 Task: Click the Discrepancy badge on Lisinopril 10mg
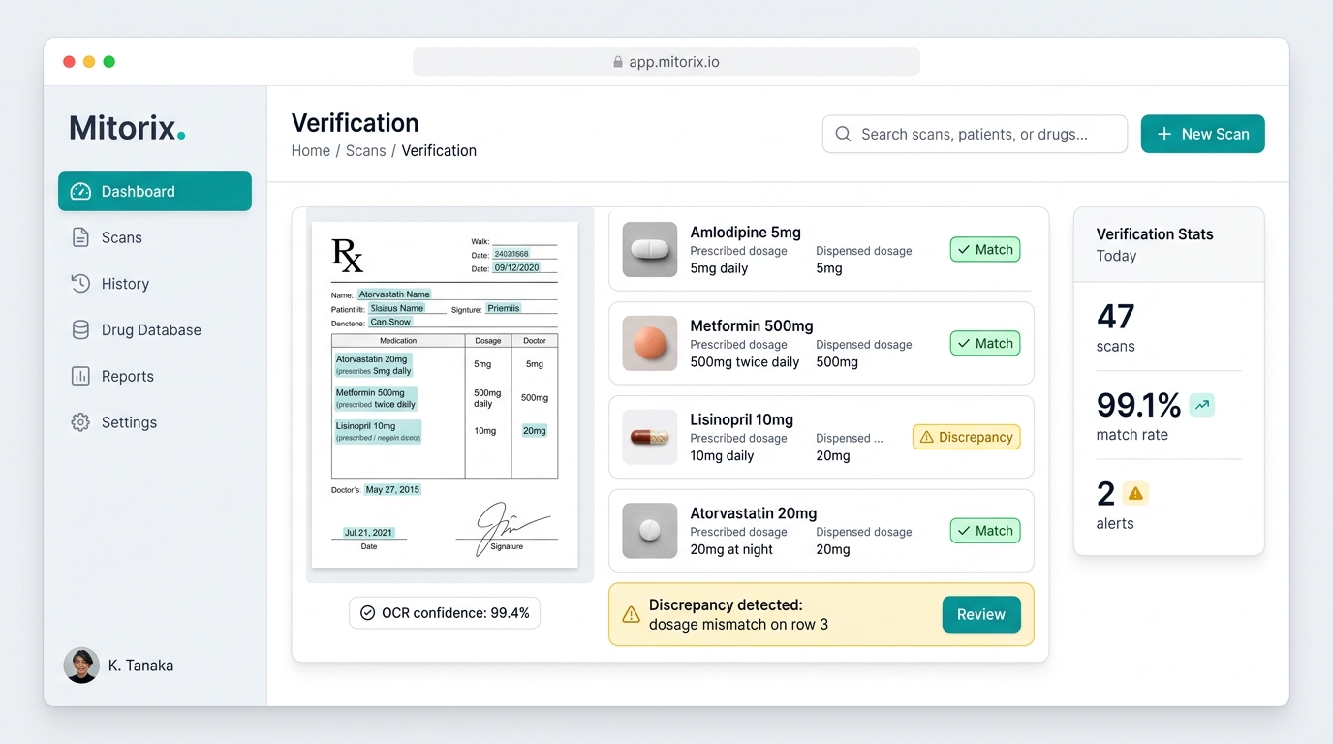coord(966,438)
